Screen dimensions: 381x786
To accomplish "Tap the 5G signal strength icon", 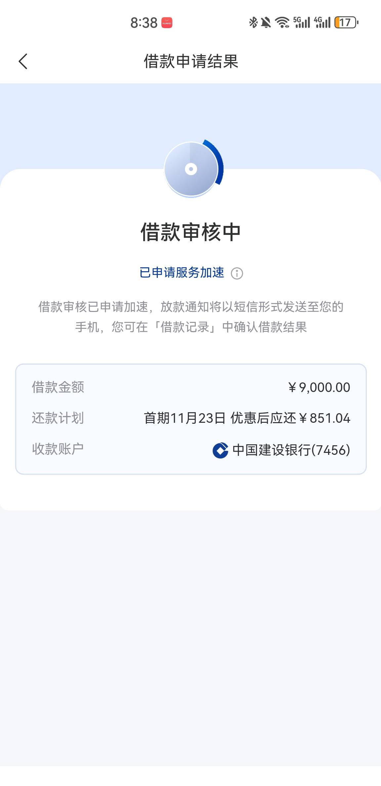I will [x=302, y=22].
